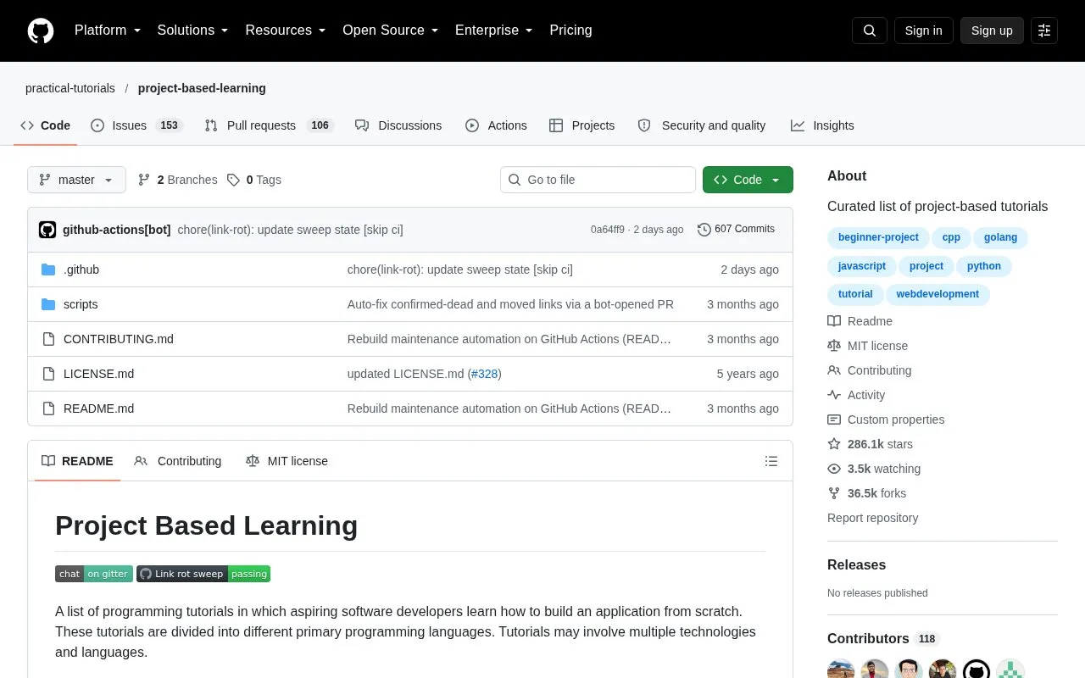This screenshot has width=1085, height=678.
Task: Expand the Resources menu
Action: (286, 31)
